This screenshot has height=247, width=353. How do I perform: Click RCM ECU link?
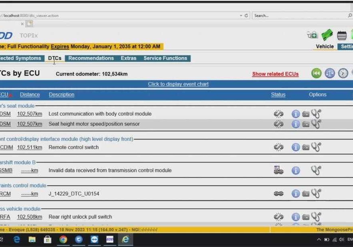(5, 194)
